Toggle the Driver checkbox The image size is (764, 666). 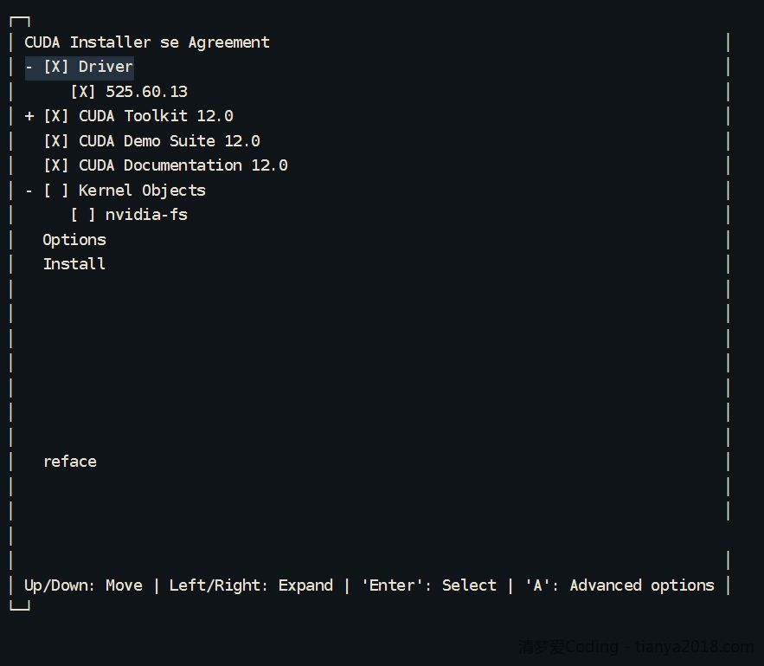[x=55, y=67]
